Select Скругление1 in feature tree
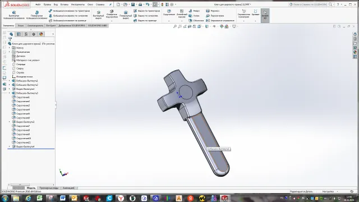The height and width of the screenshot is (202, 359). pos(21,97)
